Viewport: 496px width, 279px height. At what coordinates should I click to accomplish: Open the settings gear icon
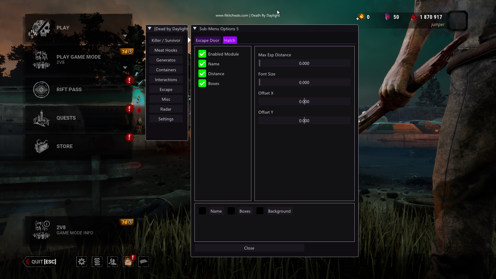coord(82,262)
